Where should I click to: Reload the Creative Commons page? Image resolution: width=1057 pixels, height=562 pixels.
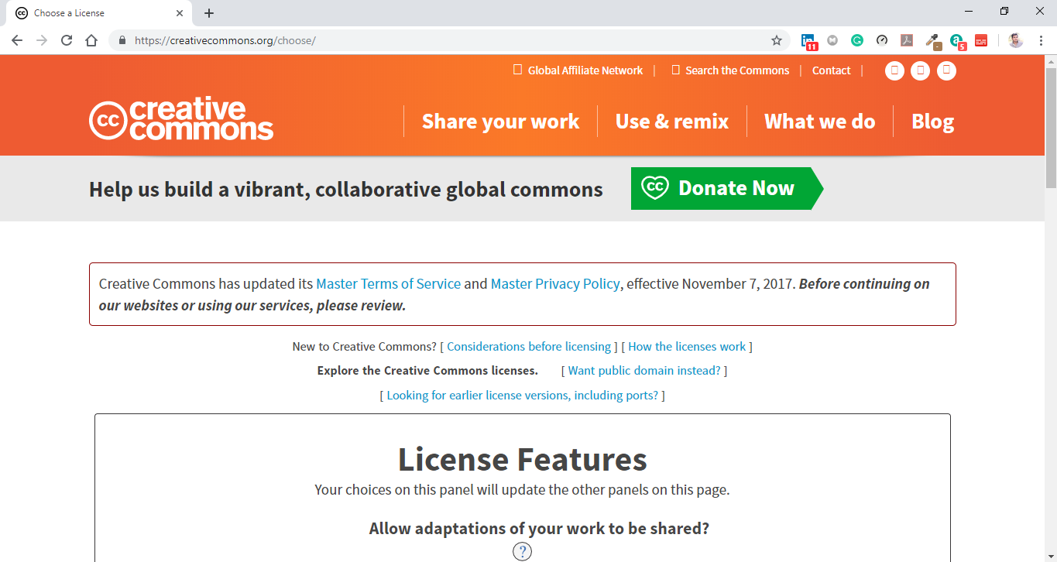coord(67,40)
